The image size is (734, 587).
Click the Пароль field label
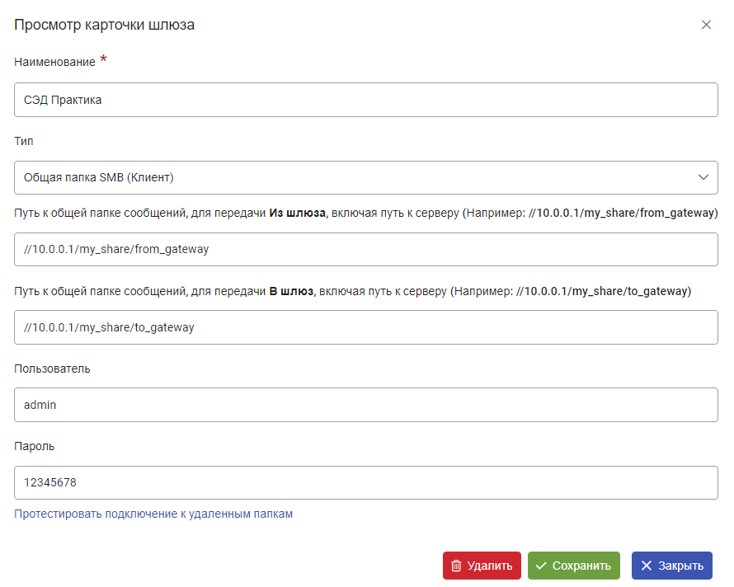tap(34, 447)
